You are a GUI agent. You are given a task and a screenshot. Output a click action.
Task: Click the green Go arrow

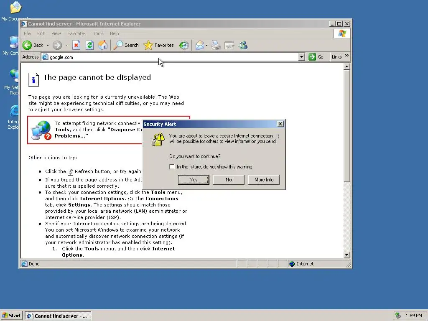point(312,57)
